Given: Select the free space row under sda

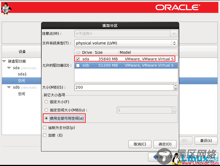Looking at the screenshot, I should point(22,81).
